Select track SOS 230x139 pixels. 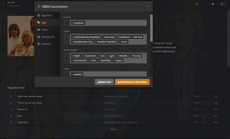[20, 116]
